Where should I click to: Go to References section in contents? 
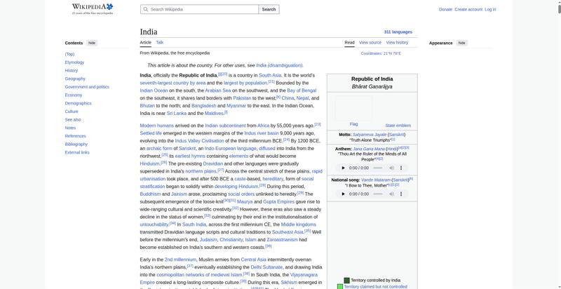[x=75, y=136]
